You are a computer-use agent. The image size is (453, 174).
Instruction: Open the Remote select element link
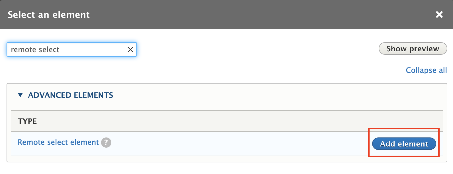pos(58,142)
